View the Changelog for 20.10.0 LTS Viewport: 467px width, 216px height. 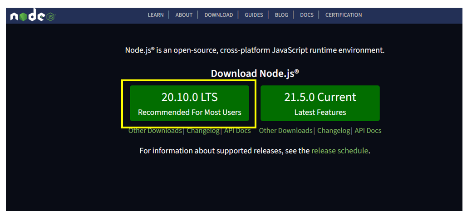pyautogui.click(x=203, y=131)
